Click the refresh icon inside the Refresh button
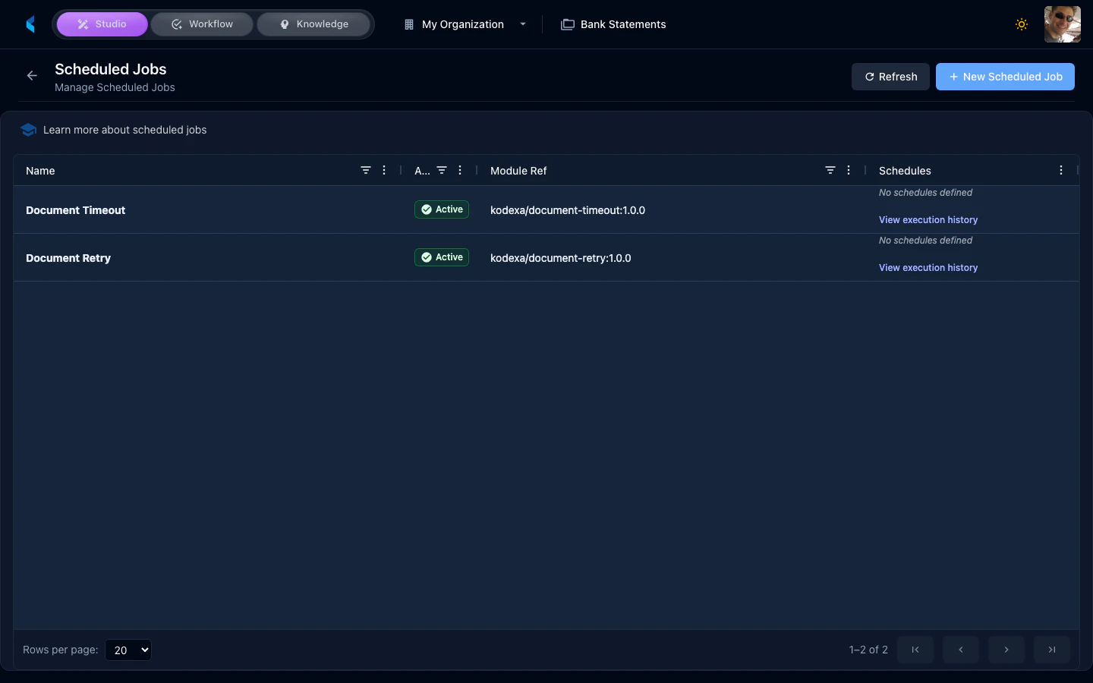The image size is (1093, 683). pos(869,76)
